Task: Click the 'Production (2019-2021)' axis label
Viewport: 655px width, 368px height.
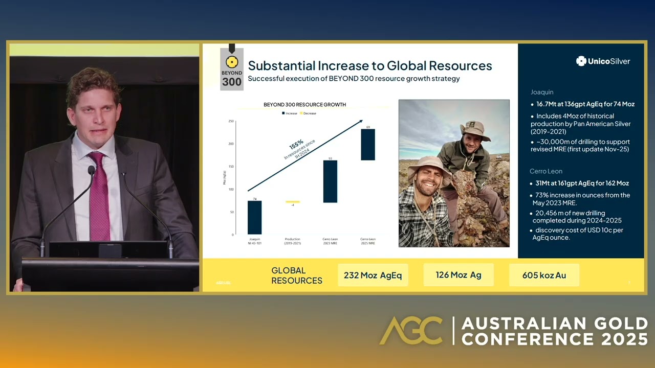Action: point(293,241)
